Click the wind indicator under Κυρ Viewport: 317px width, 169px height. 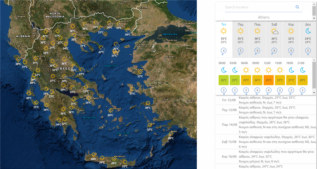click(x=291, y=51)
